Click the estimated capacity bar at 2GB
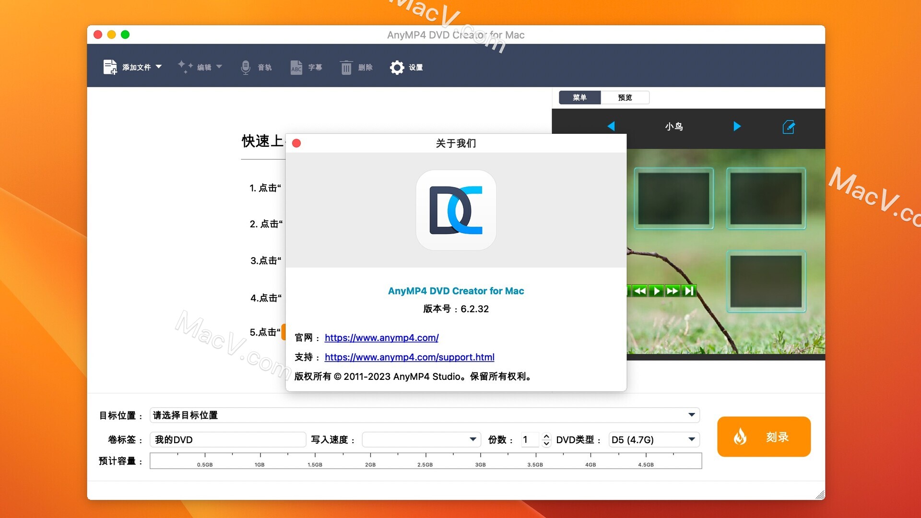 (x=370, y=461)
